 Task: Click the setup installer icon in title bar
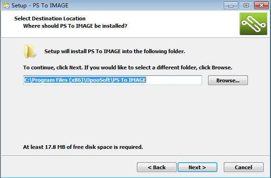pos(6,5)
